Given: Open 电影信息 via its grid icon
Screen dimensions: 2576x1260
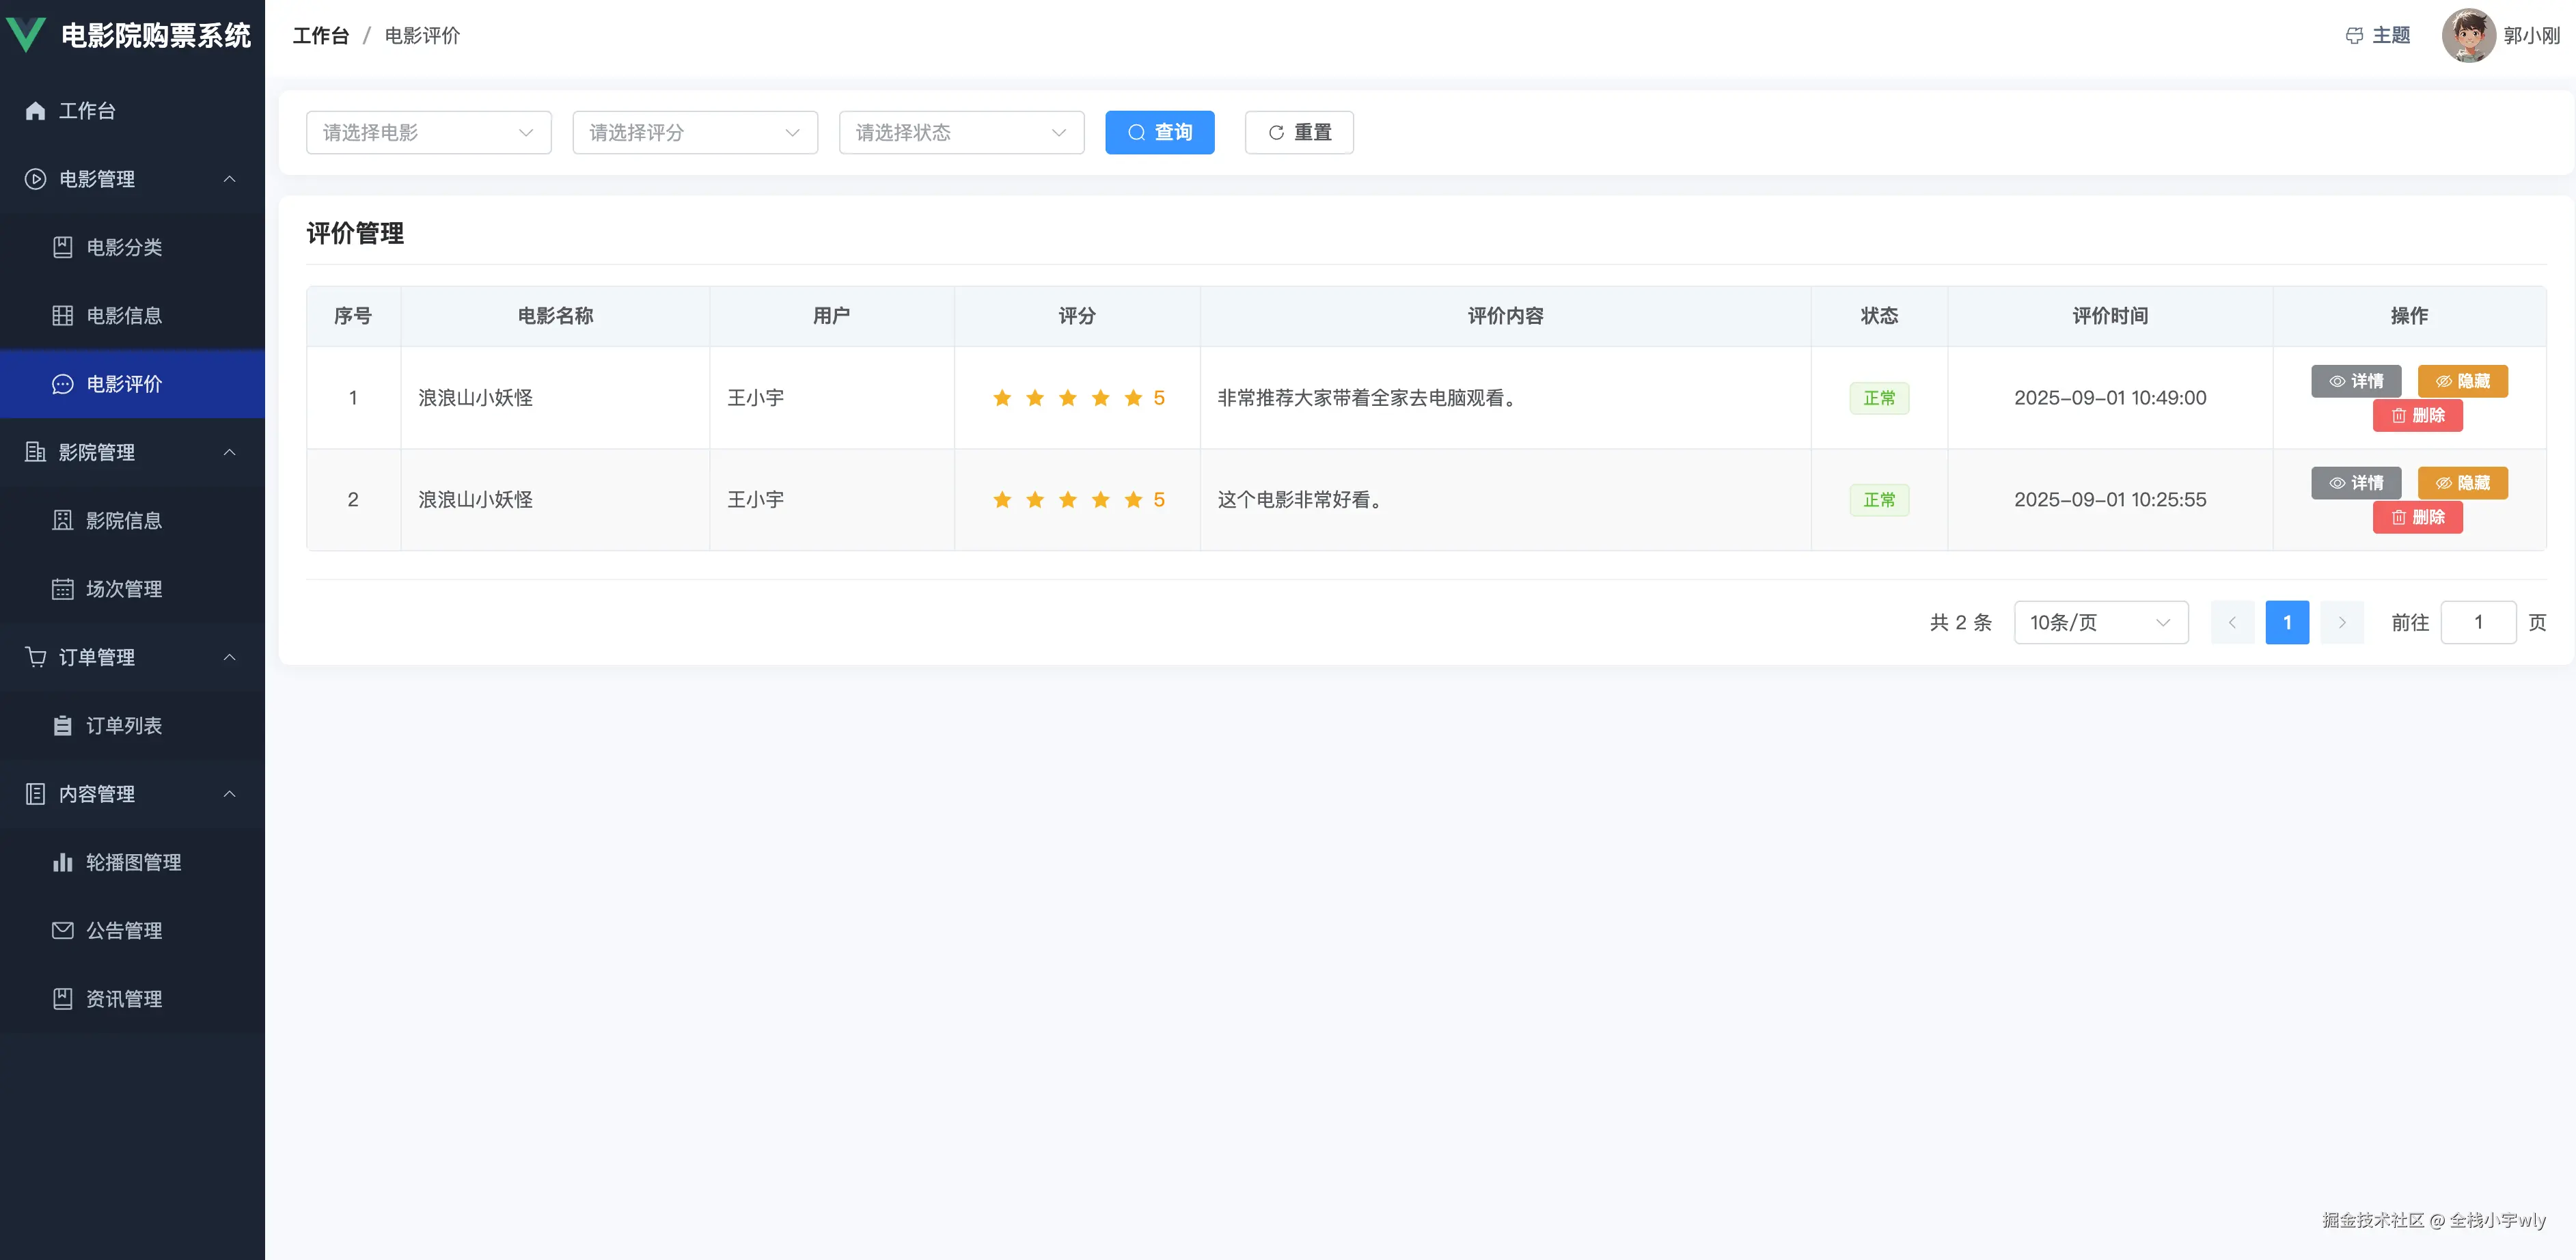Looking at the screenshot, I should tap(62, 315).
